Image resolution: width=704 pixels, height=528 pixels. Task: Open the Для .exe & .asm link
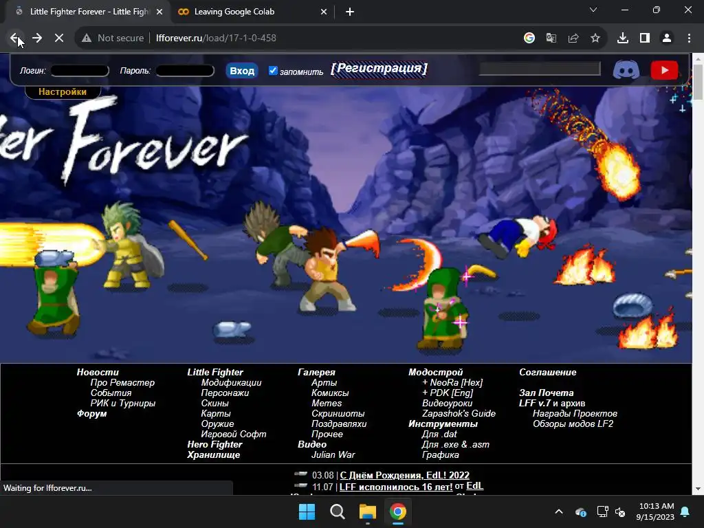(455, 445)
